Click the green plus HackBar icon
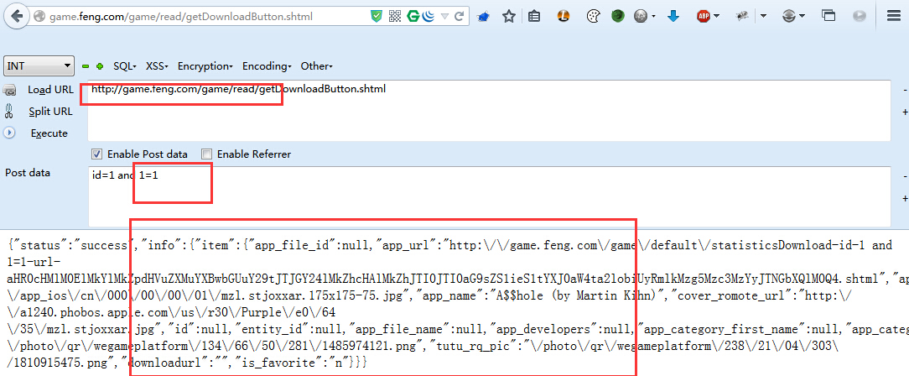909x376 pixels. 100,67
